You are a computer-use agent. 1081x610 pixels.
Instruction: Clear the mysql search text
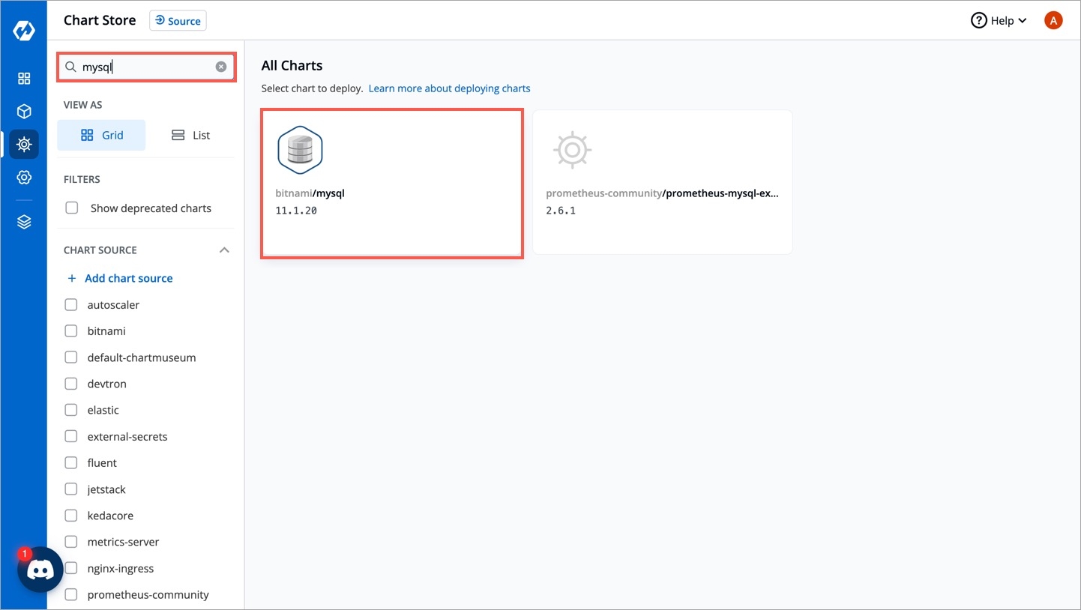pyautogui.click(x=221, y=67)
